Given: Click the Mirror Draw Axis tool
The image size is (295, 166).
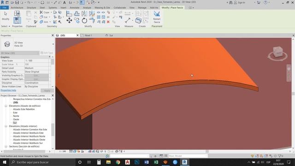Looking at the screenshot, I should (x=92, y=13).
